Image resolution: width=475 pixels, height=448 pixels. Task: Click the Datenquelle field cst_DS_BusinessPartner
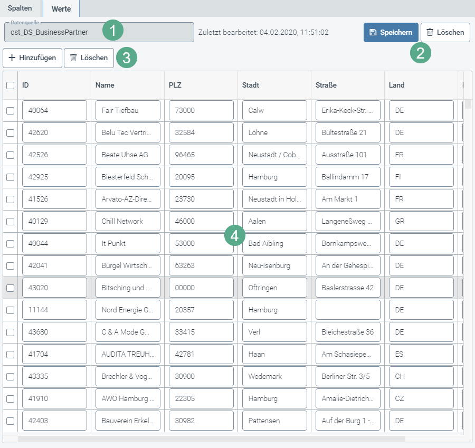coord(99,32)
